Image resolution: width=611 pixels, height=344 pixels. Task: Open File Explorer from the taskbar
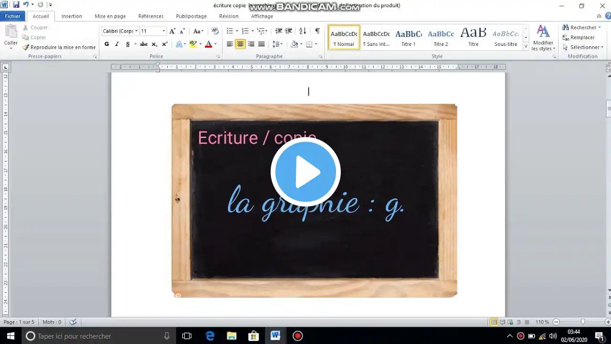point(232,336)
